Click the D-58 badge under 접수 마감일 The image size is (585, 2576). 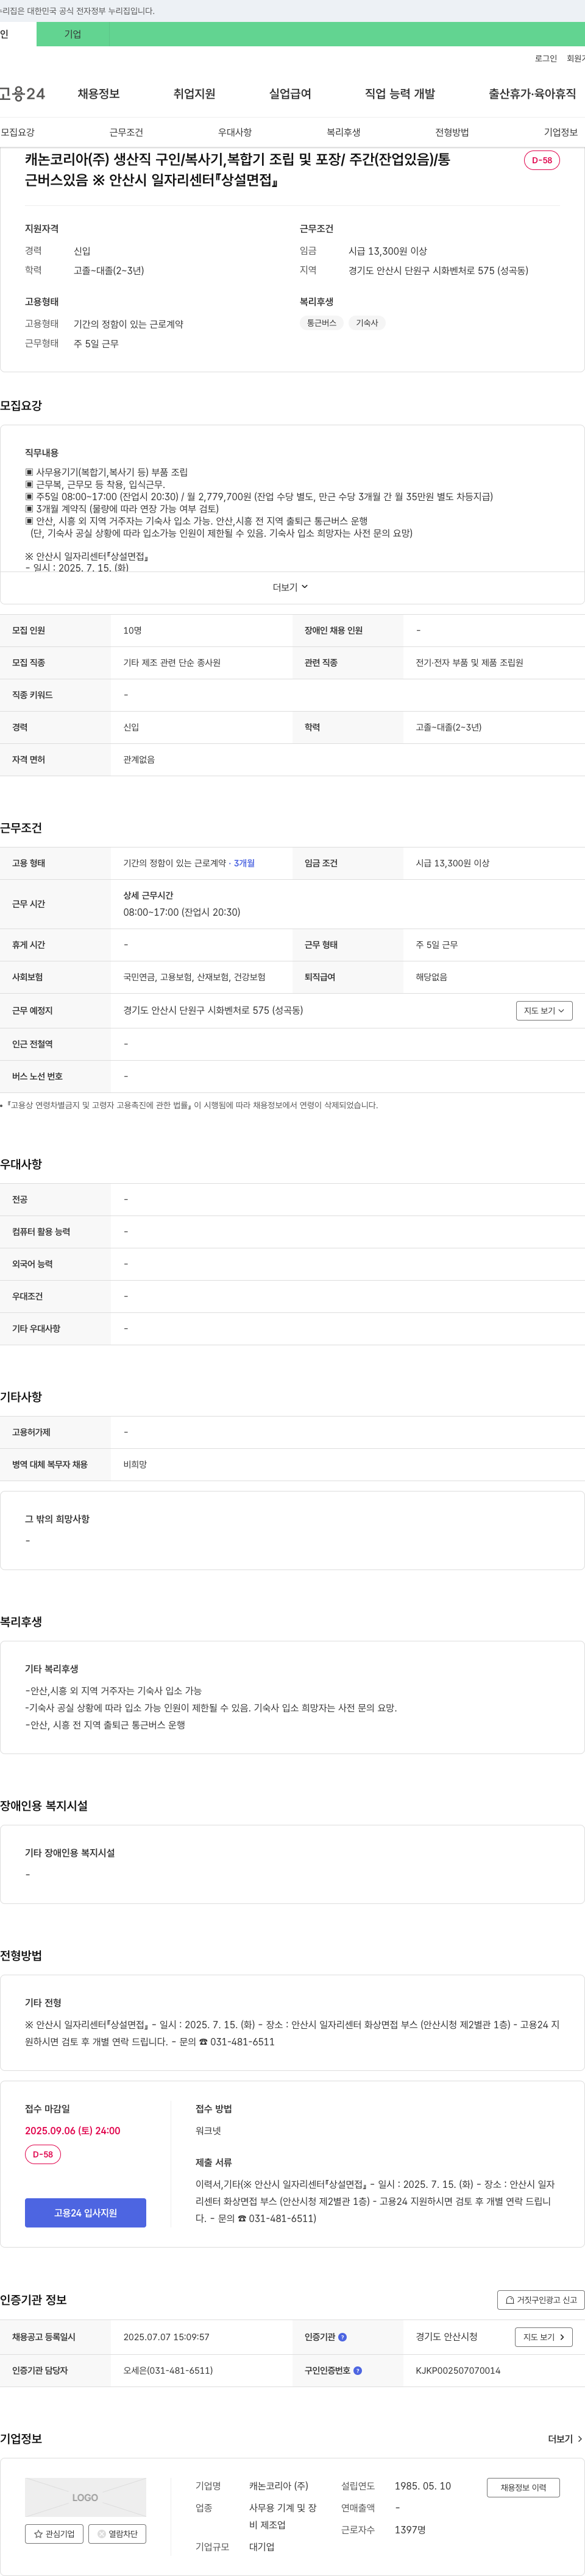(x=43, y=2154)
